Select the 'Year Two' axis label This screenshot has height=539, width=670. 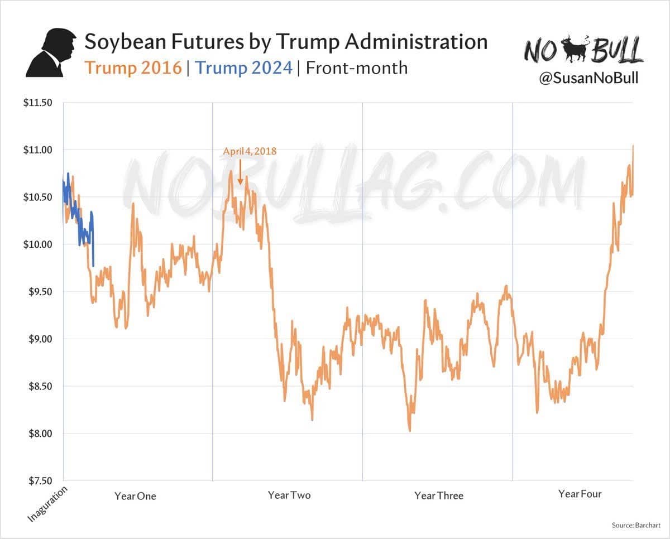[289, 495]
